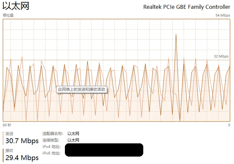This screenshot has width=234, height=164.
Task: Click the IPv6 地址 label
Action: 51,153
